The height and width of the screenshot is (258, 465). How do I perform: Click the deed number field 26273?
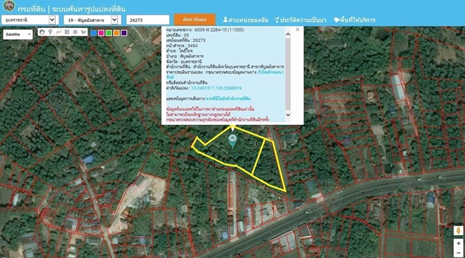coord(148,20)
